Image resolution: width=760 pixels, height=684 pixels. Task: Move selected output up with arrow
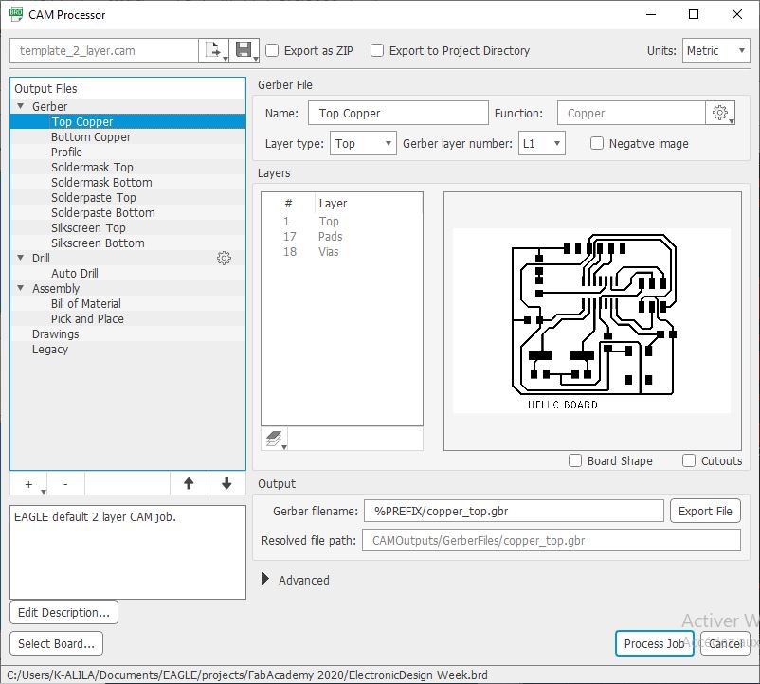click(x=189, y=483)
